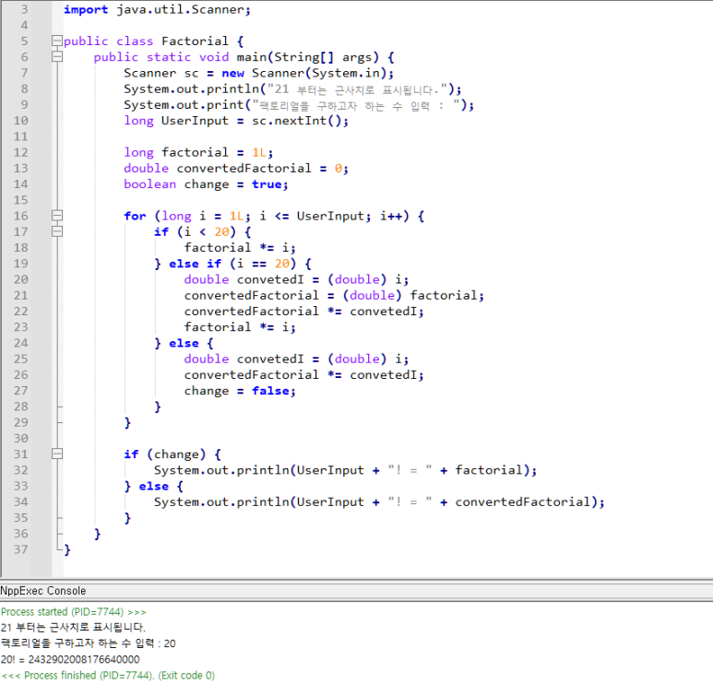Click 'convertedFactorial = (double) factorial;' line
This screenshot has width=713, height=684.
click(x=334, y=296)
